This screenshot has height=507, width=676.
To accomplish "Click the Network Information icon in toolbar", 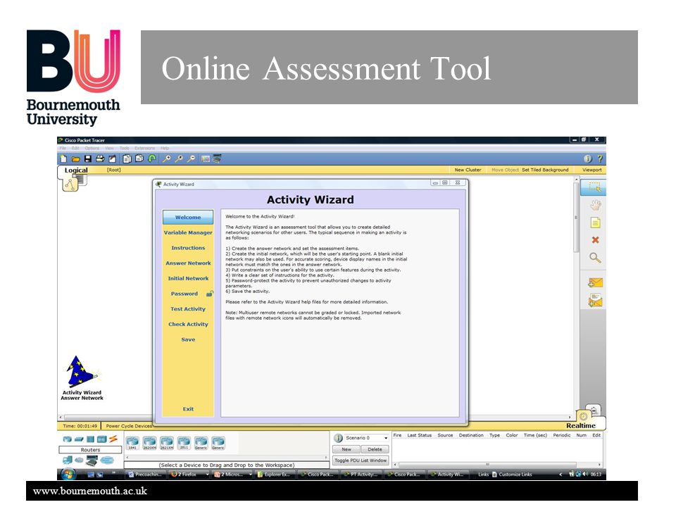I will tap(587, 159).
